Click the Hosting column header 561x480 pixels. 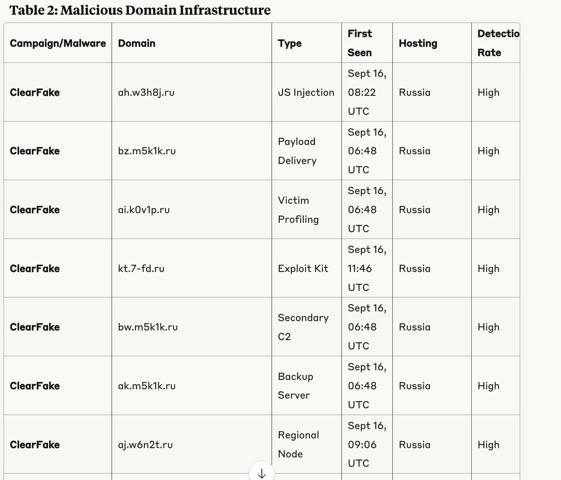pos(418,43)
